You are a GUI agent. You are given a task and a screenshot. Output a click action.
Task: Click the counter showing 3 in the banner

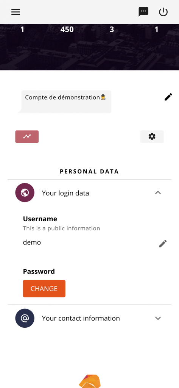[x=112, y=30]
